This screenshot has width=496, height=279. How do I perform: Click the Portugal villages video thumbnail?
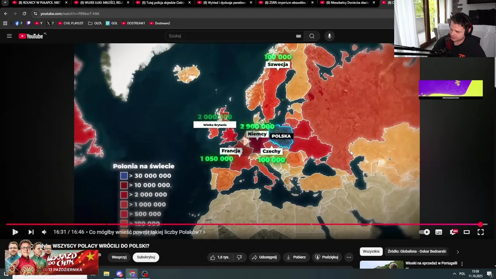click(x=381, y=265)
